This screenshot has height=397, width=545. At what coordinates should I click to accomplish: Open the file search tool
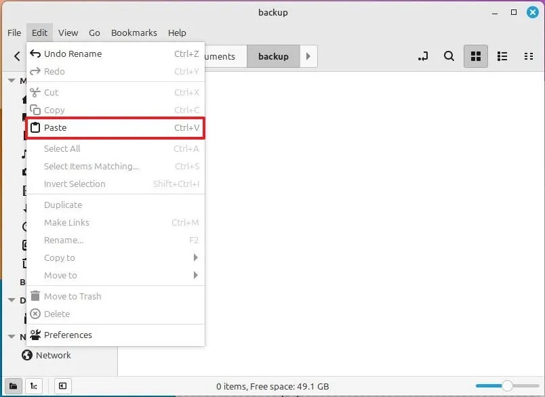point(449,56)
